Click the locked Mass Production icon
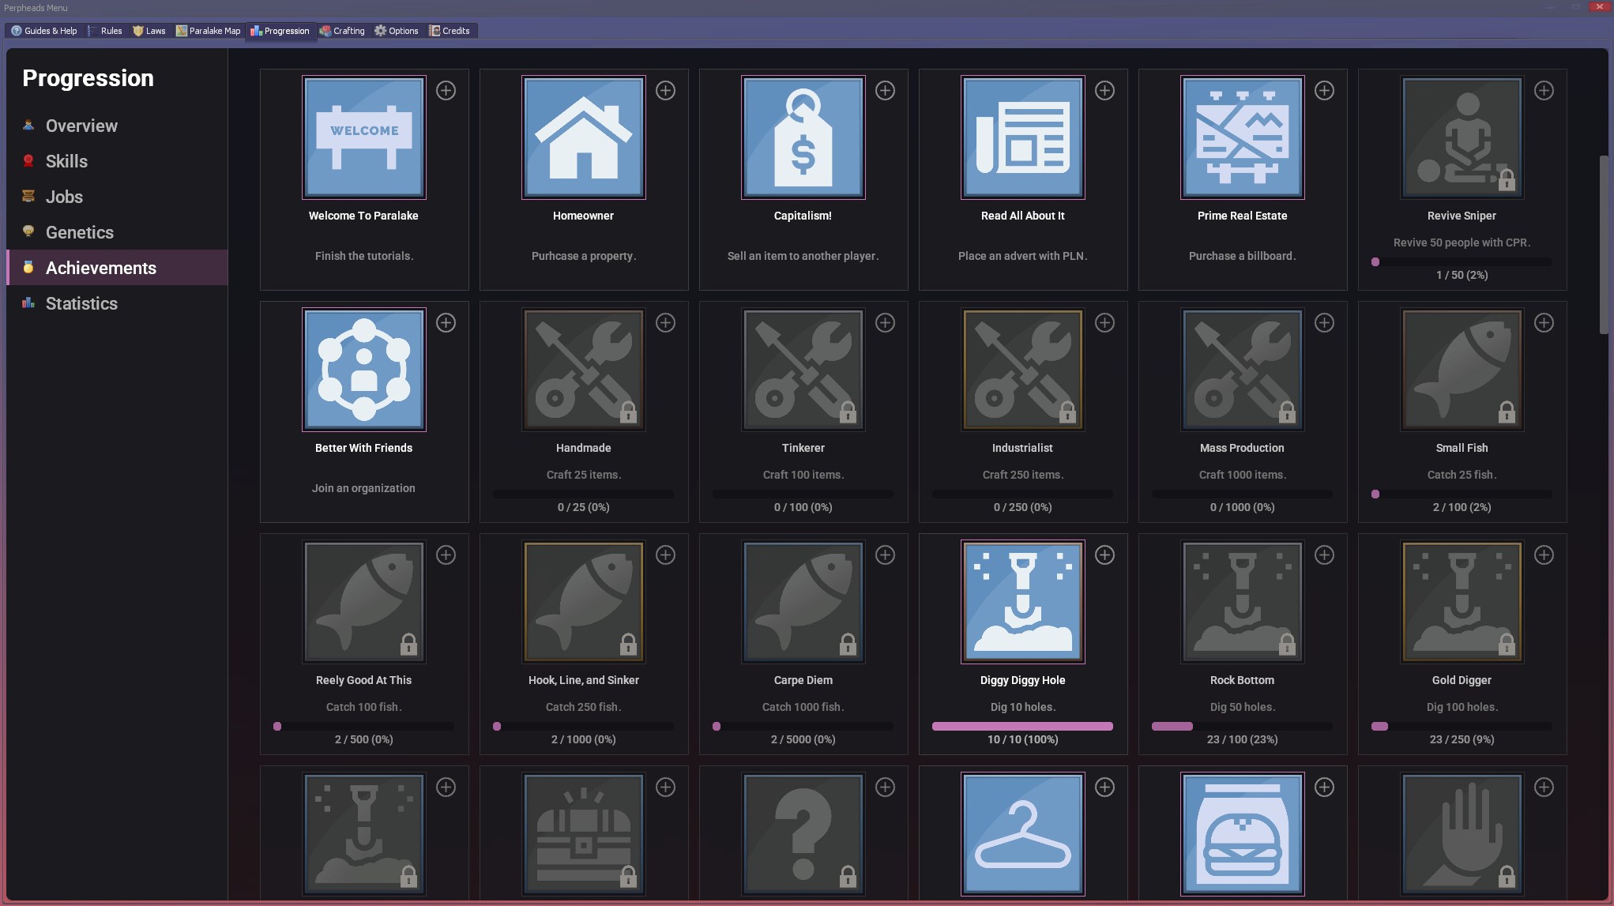1614x906 pixels. coord(1243,370)
